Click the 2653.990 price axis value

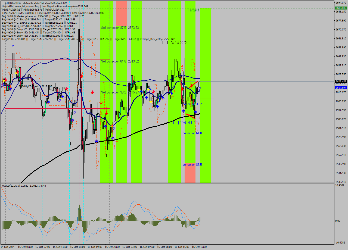coord(341,47)
